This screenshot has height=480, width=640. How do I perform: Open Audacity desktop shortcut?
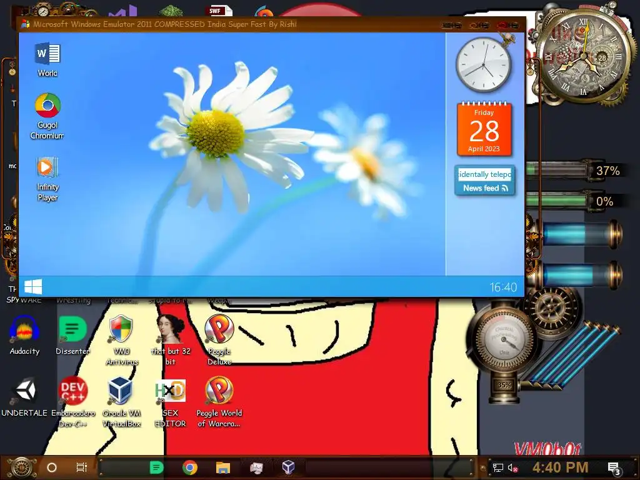[x=24, y=336]
